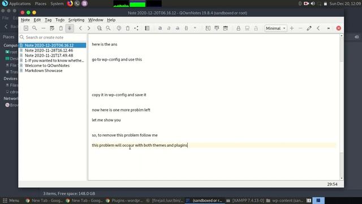
Task: Click the red circle X toolbar button
Action: tap(339, 28)
